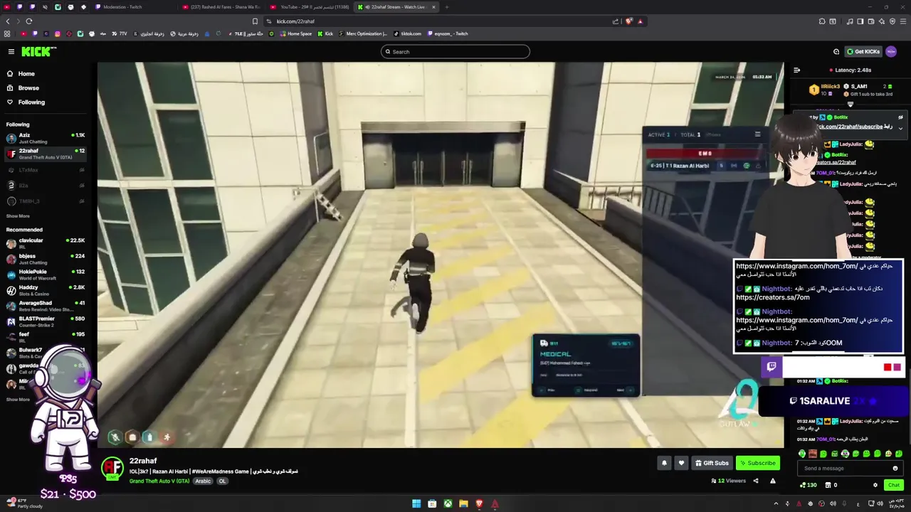Switch to Moderation - Twitch tab

pyautogui.click(x=134, y=7)
